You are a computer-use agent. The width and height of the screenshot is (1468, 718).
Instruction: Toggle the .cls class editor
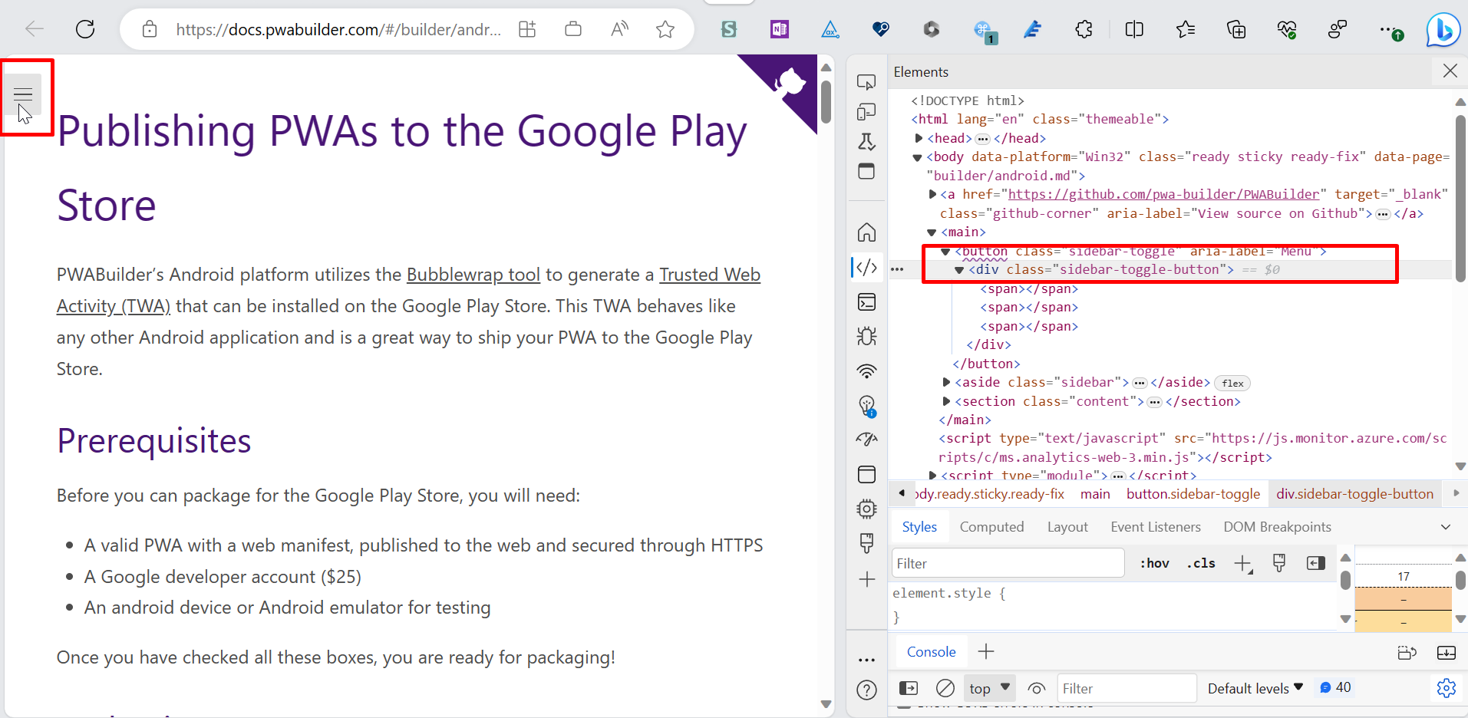click(x=1201, y=562)
